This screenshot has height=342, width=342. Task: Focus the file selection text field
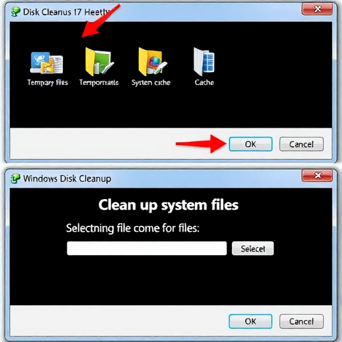[x=147, y=248]
